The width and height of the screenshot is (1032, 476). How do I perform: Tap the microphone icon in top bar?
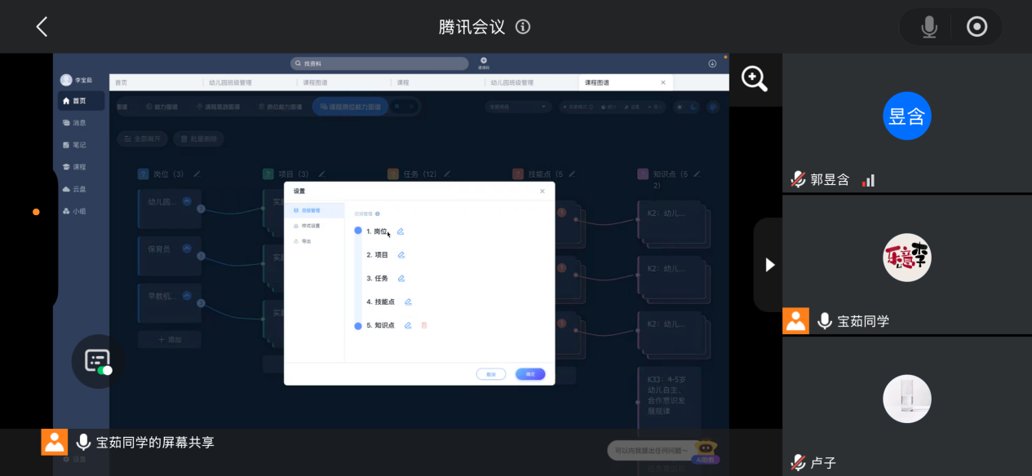(x=929, y=27)
